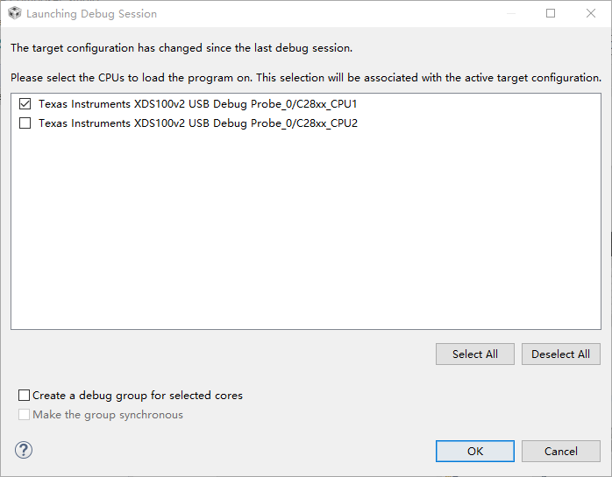Close the Launching Debug Session dialog

pyautogui.click(x=591, y=14)
